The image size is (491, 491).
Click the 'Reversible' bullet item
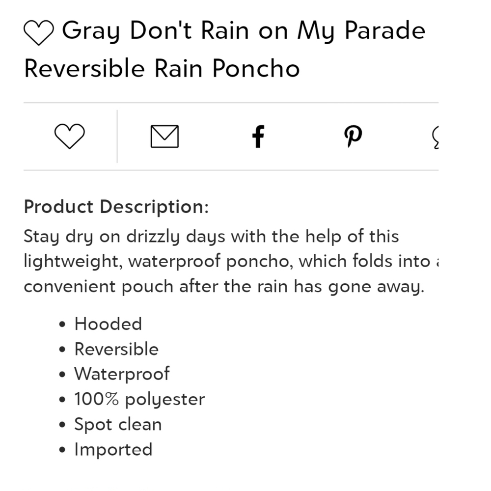pos(116,349)
